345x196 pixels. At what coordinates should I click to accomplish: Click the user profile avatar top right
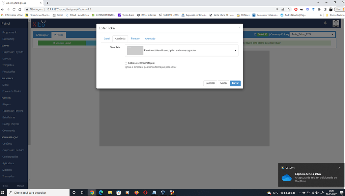(336, 23)
